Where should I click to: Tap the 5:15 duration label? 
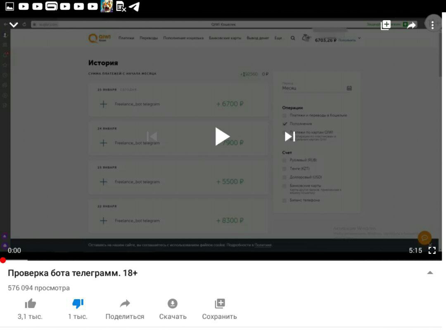415,250
